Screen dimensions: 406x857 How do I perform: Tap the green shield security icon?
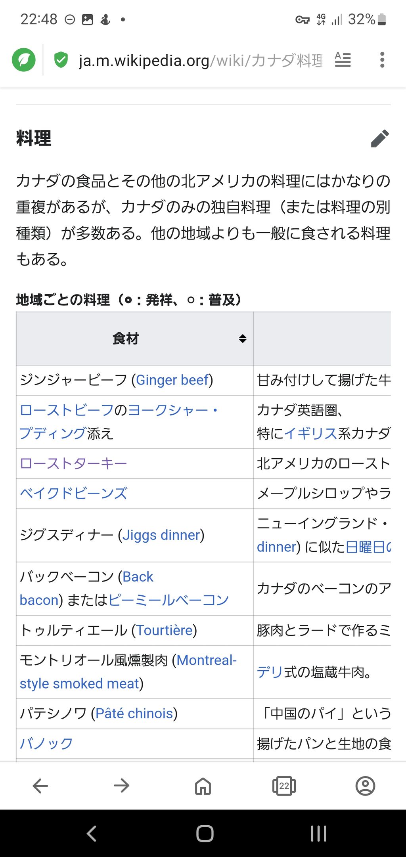click(61, 60)
